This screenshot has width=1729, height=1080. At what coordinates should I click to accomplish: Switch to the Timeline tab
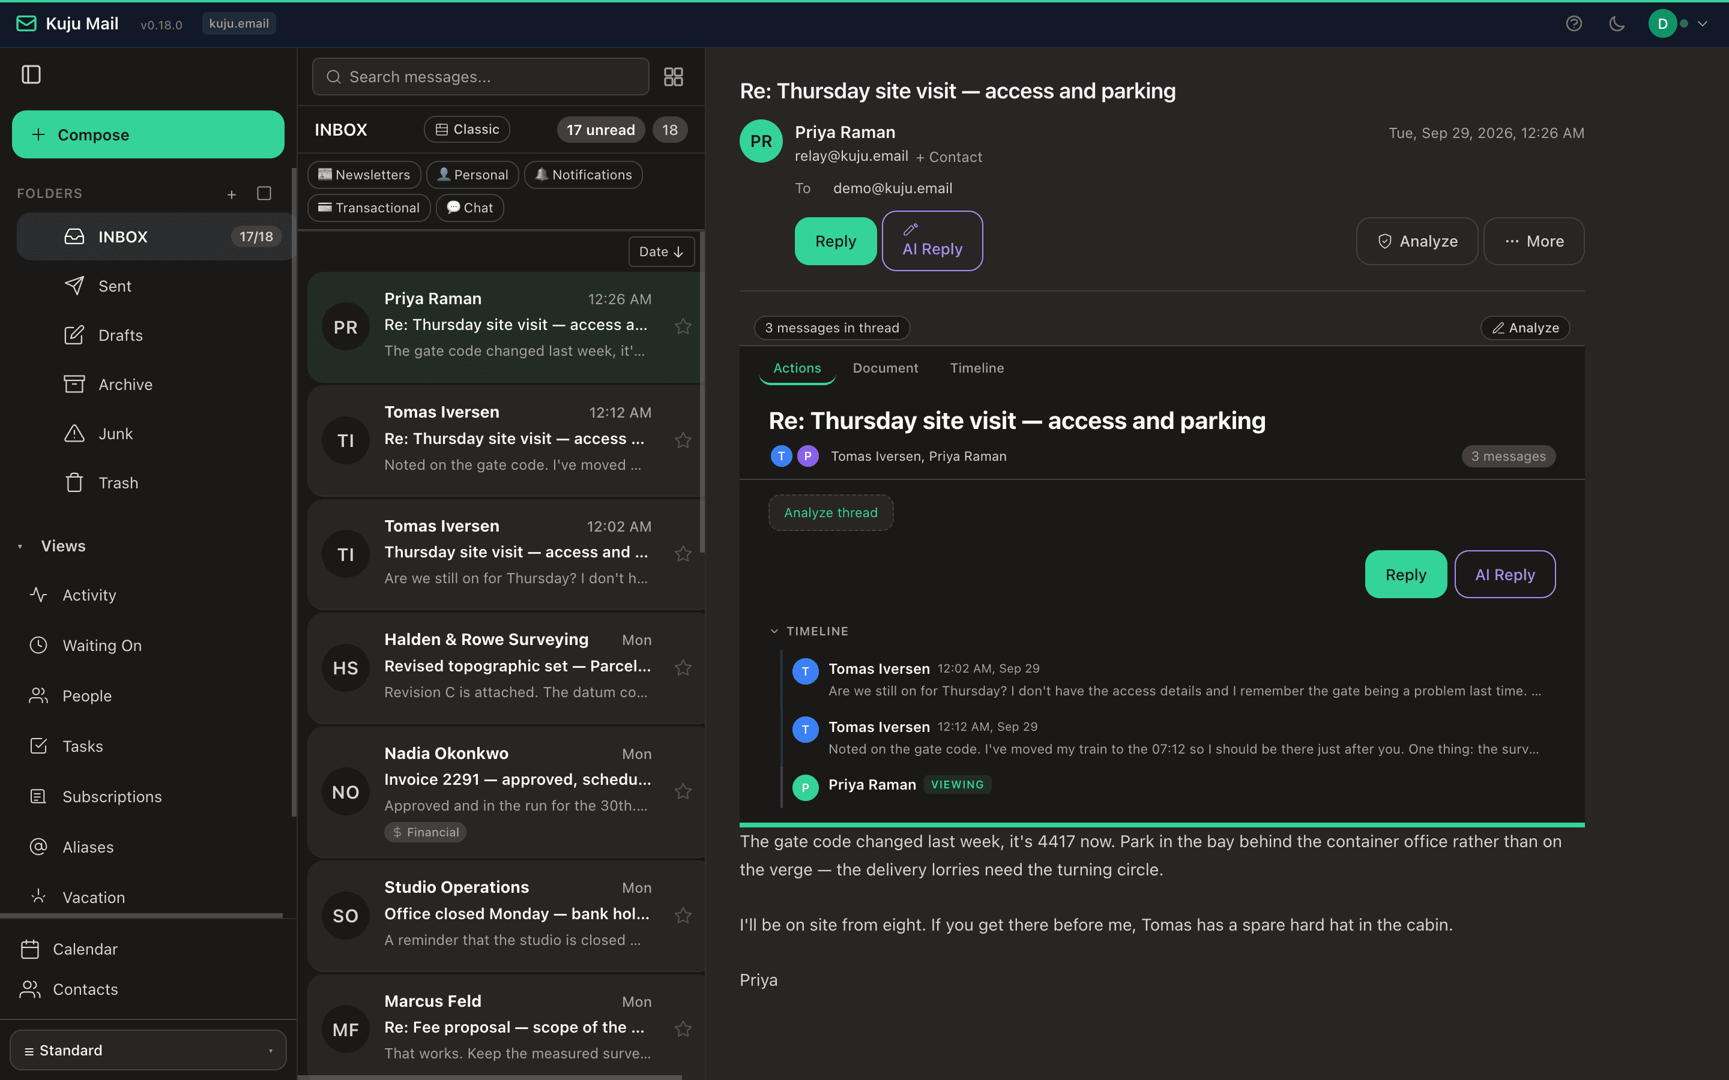point(977,368)
